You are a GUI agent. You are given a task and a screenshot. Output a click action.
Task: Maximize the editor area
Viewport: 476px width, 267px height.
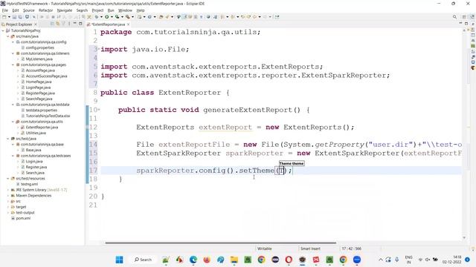466,23
